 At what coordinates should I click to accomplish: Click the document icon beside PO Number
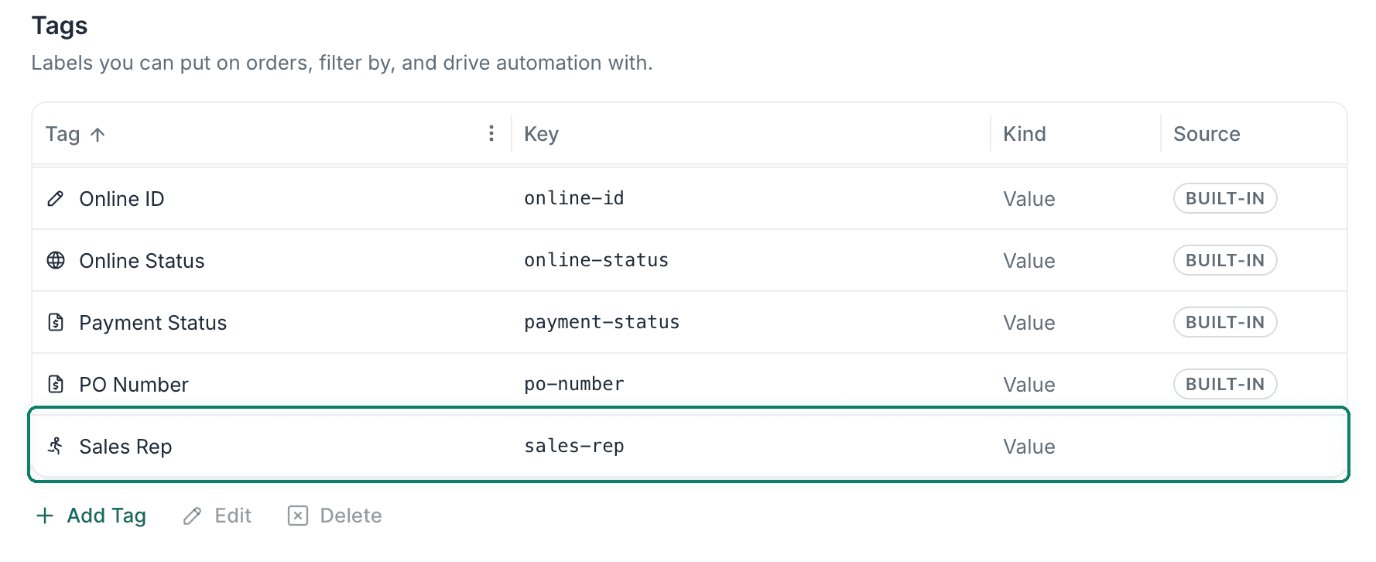click(56, 385)
